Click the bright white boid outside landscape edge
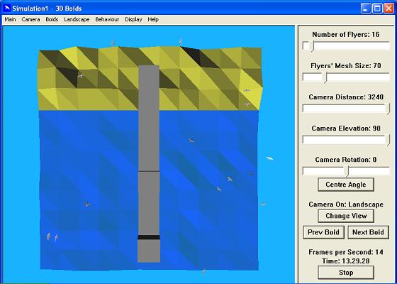The image size is (397, 284). click(x=269, y=159)
